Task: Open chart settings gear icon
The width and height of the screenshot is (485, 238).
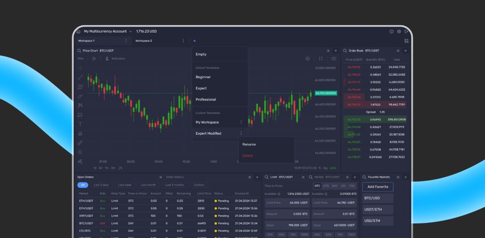Action: 307,59
